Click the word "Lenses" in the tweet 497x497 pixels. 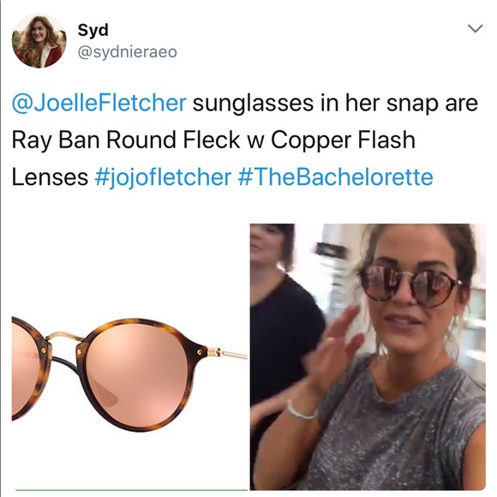click(50, 177)
